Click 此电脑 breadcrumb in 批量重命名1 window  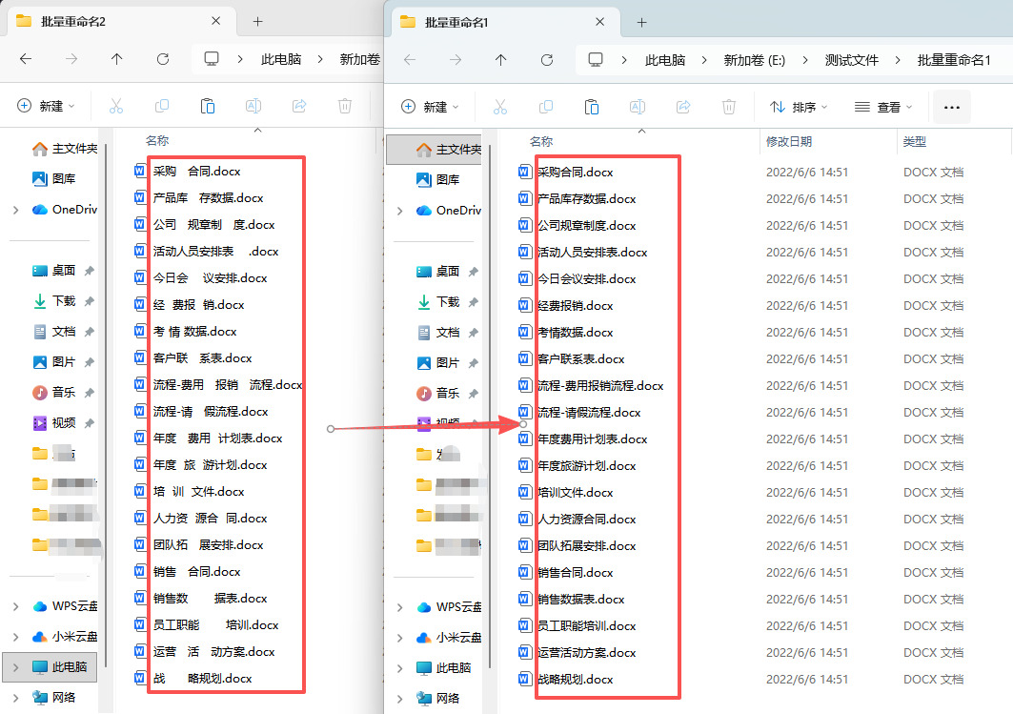pos(665,60)
